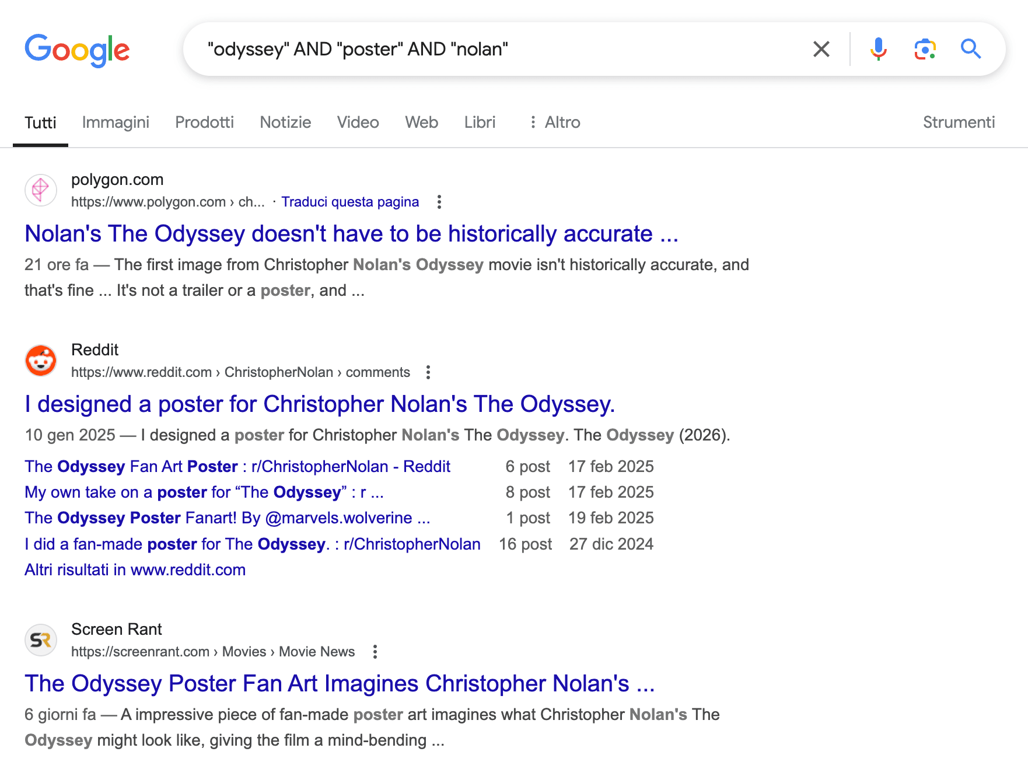The height and width of the screenshot is (776, 1028).
Task: Click the Reddit site name label
Action: [95, 350]
